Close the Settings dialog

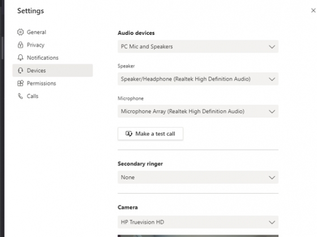(313, 11)
